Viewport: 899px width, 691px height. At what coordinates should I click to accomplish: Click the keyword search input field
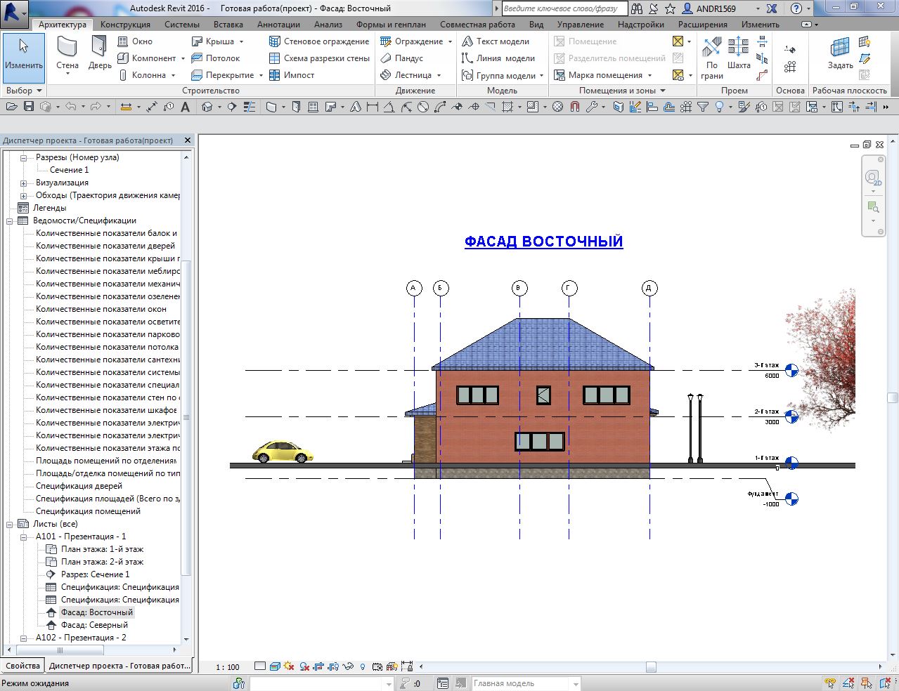click(x=563, y=8)
